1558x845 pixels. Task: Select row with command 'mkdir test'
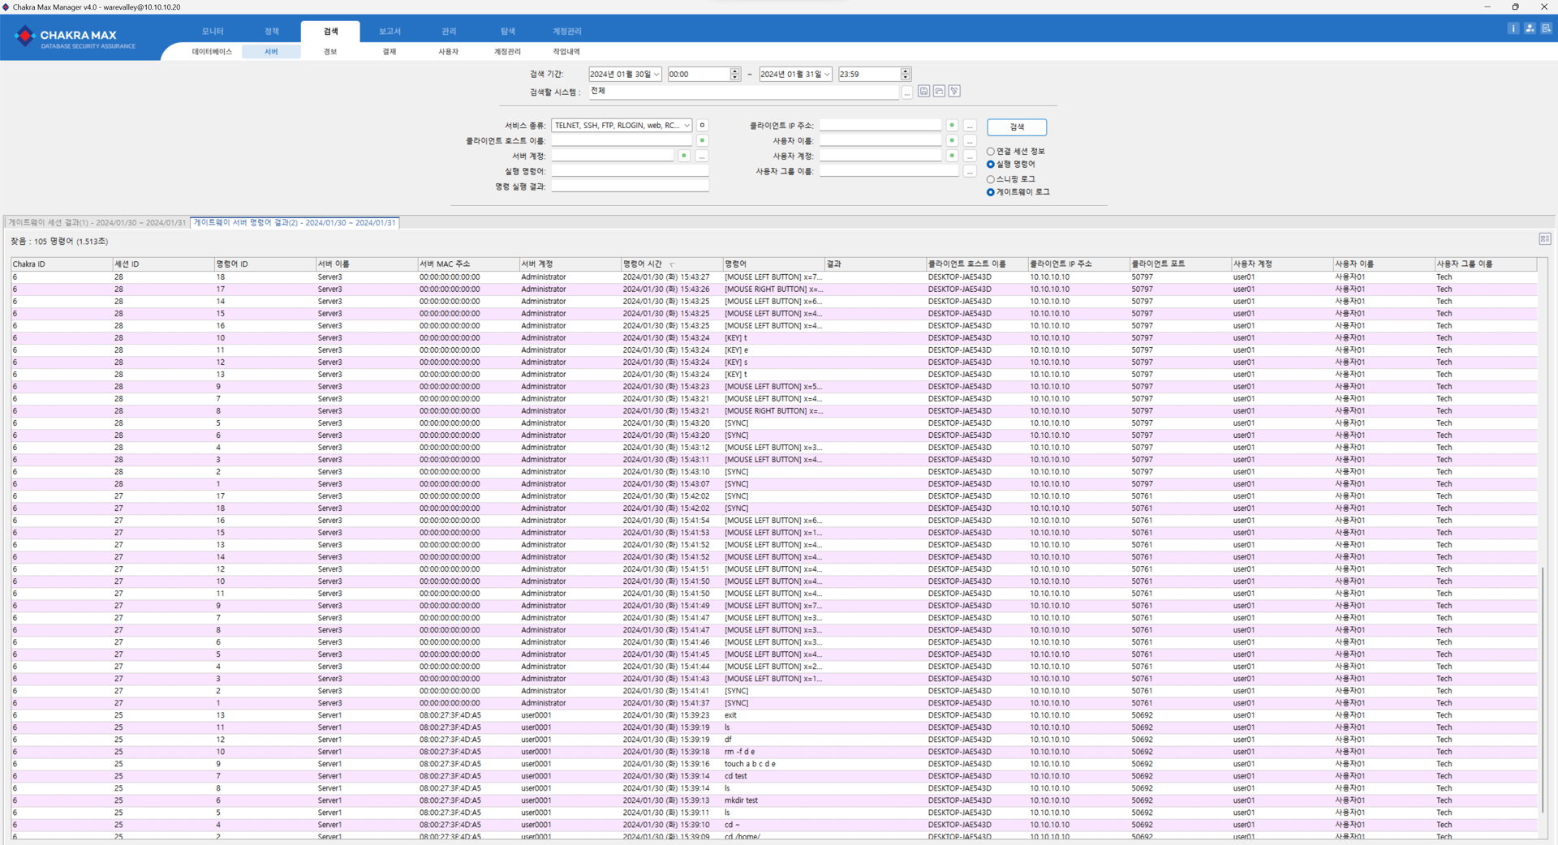(x=774, y=800)
